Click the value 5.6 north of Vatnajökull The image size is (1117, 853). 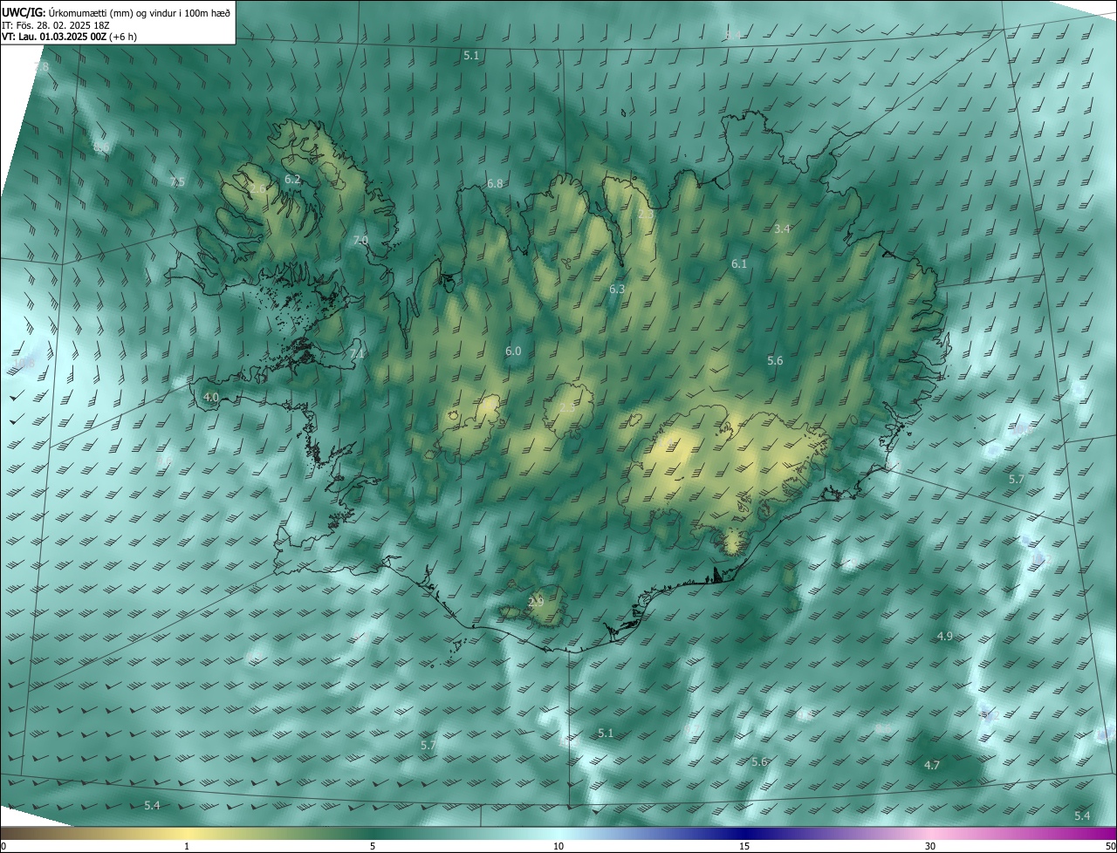click(x=775, y=361)
